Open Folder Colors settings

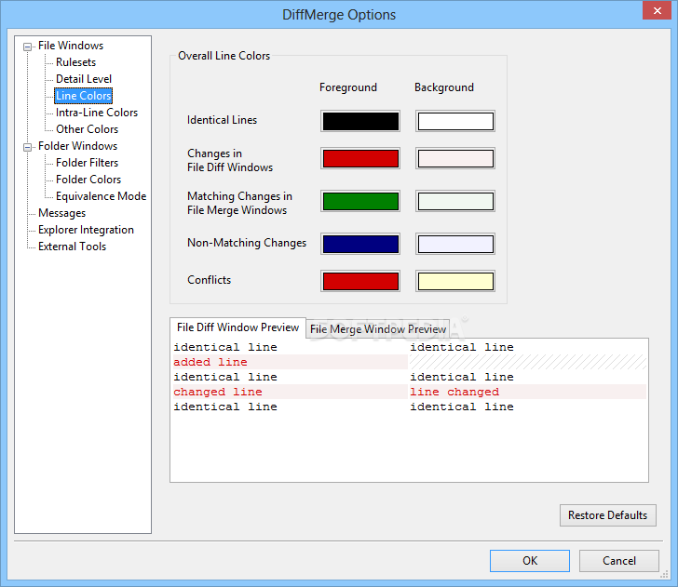click(x=88, y=180)
